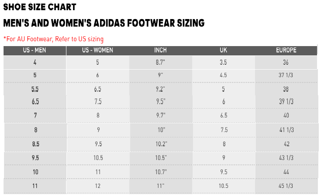Viewport: 325px width, 195px height.
Task: Select US men's size 11 cell
Action: coord(35,187)
